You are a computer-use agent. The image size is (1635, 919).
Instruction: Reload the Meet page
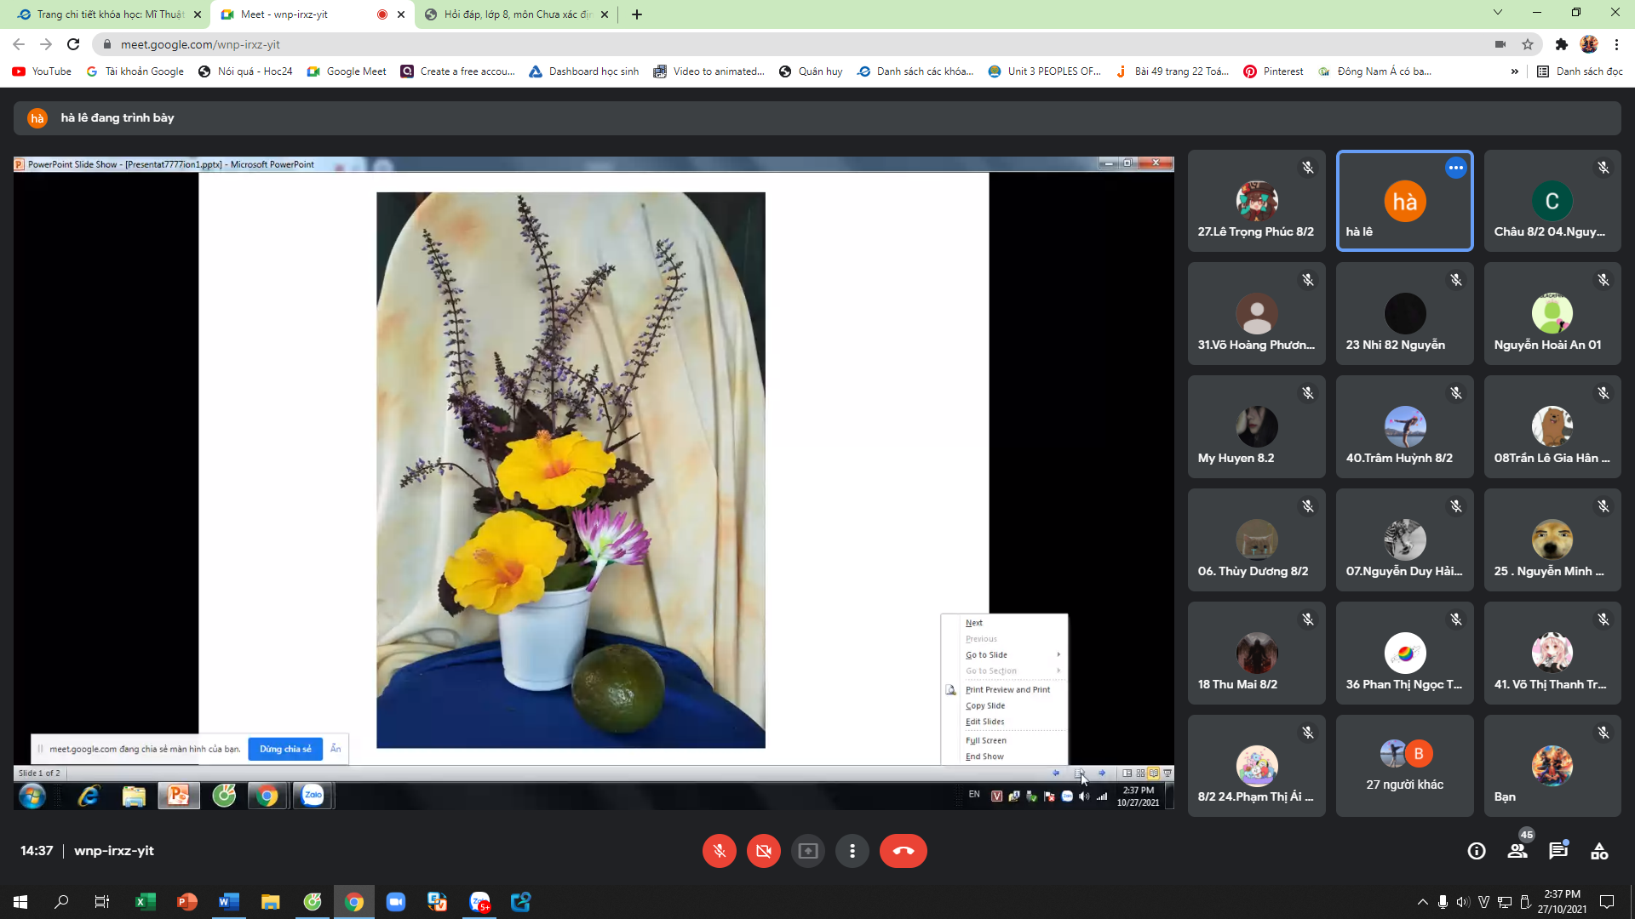[x=73, y=44]
